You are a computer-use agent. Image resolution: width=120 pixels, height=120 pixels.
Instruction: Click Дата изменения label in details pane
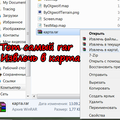53,104
